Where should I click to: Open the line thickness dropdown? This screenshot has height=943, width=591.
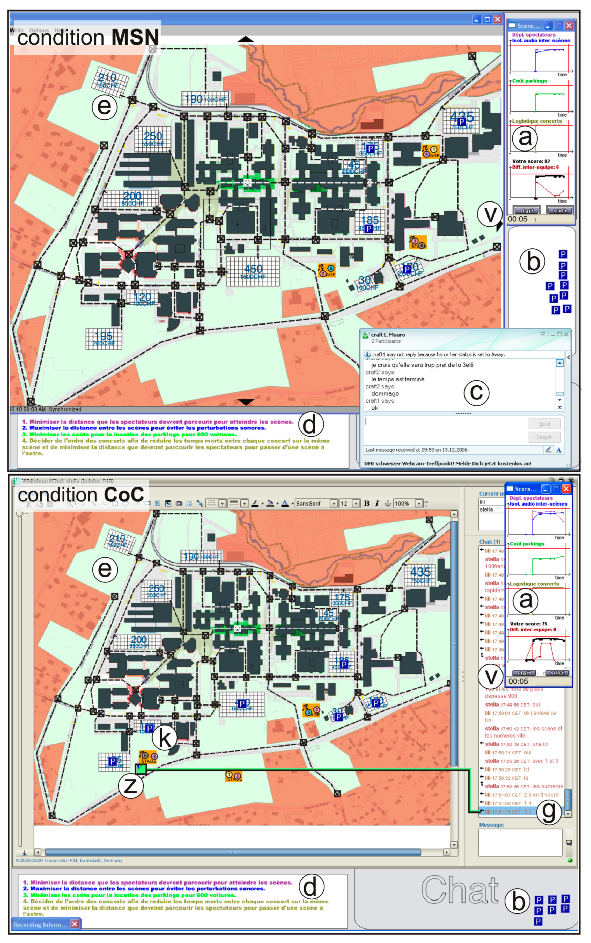point(244,503)
